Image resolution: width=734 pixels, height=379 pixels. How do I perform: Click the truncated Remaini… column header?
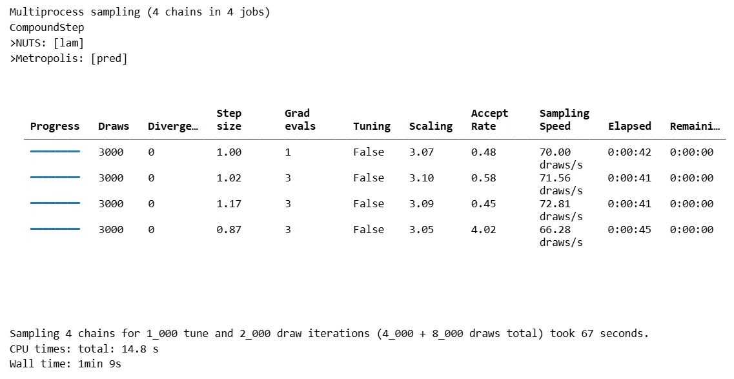click(x=695, y=127)
